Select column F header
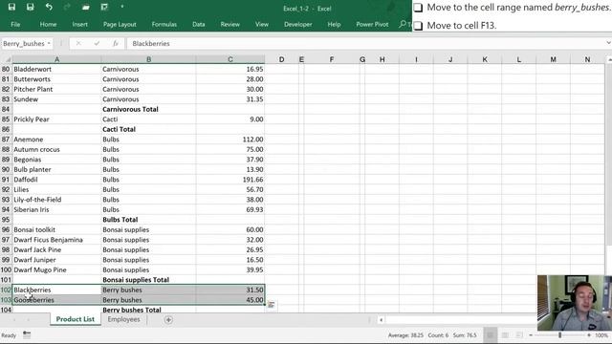The image size is (612, 344). pos(332,59)
